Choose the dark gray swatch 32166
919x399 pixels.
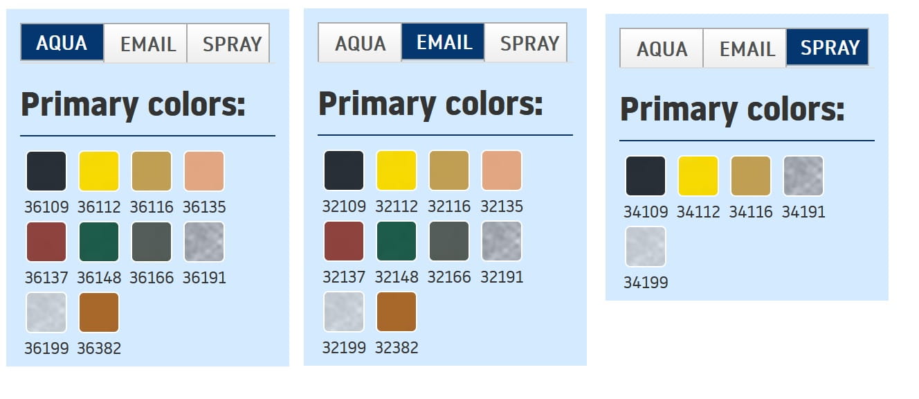tap(449, 241)
